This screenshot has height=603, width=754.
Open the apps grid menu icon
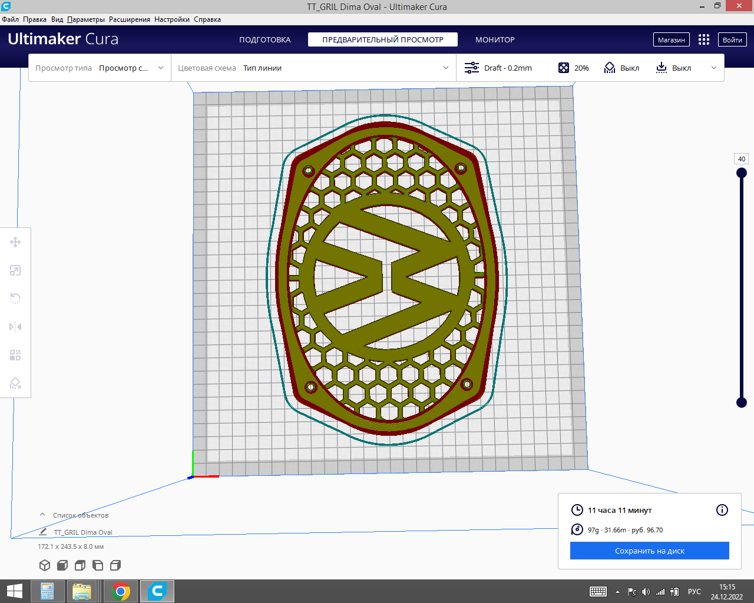coord(704,39)
